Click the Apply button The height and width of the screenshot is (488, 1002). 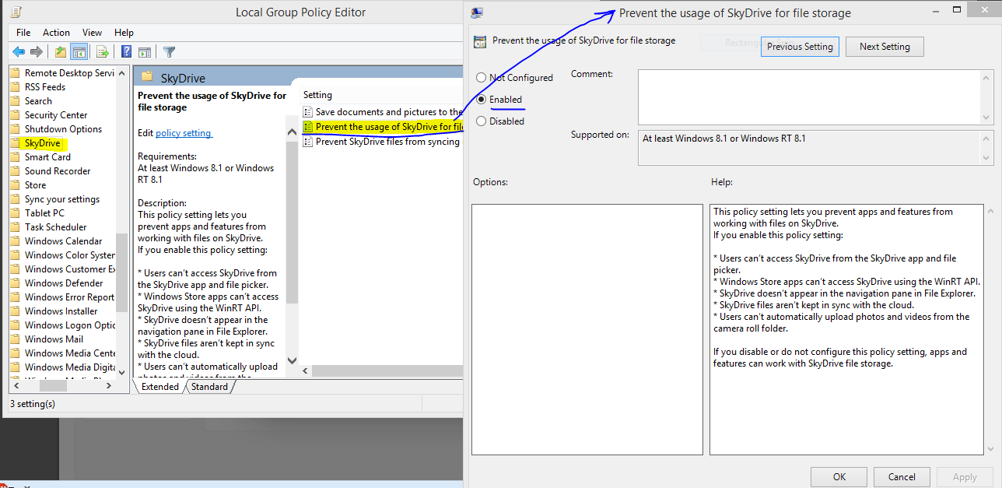coord(965,477)
